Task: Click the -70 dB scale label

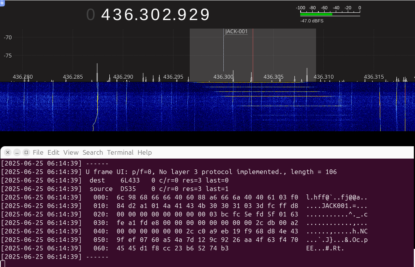Action: coord(8,37)
